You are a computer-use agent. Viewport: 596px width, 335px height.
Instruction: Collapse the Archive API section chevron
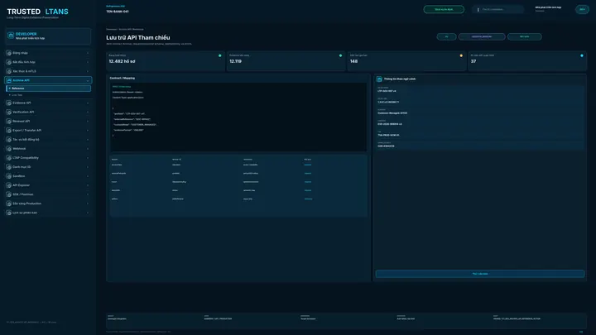(88, 80)
